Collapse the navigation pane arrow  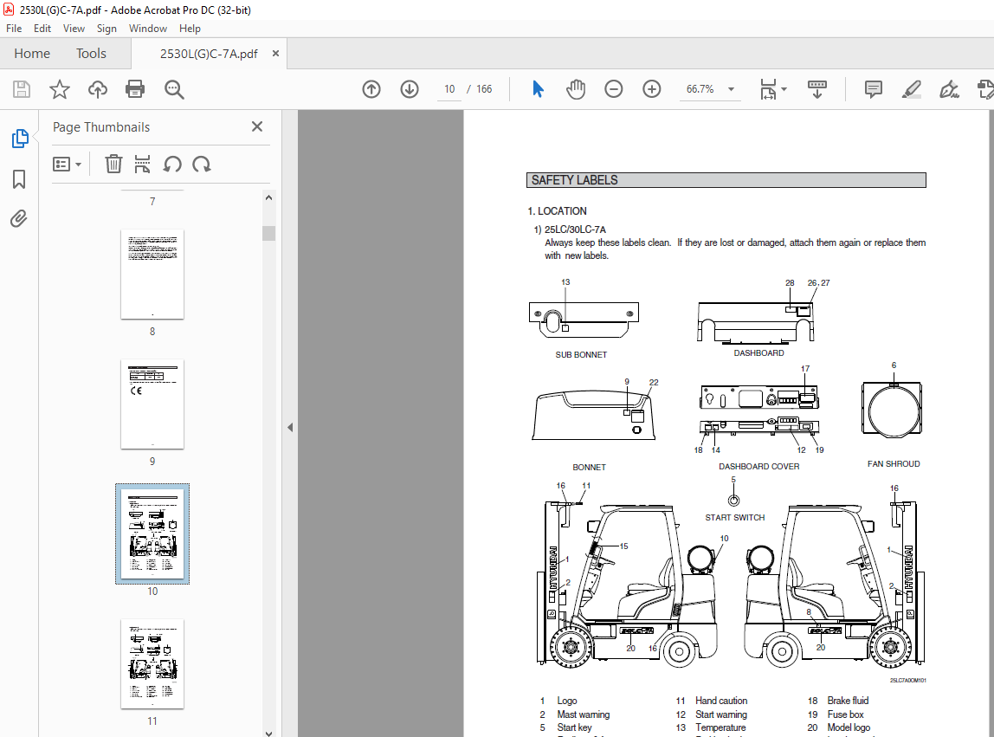pos(290,428)
